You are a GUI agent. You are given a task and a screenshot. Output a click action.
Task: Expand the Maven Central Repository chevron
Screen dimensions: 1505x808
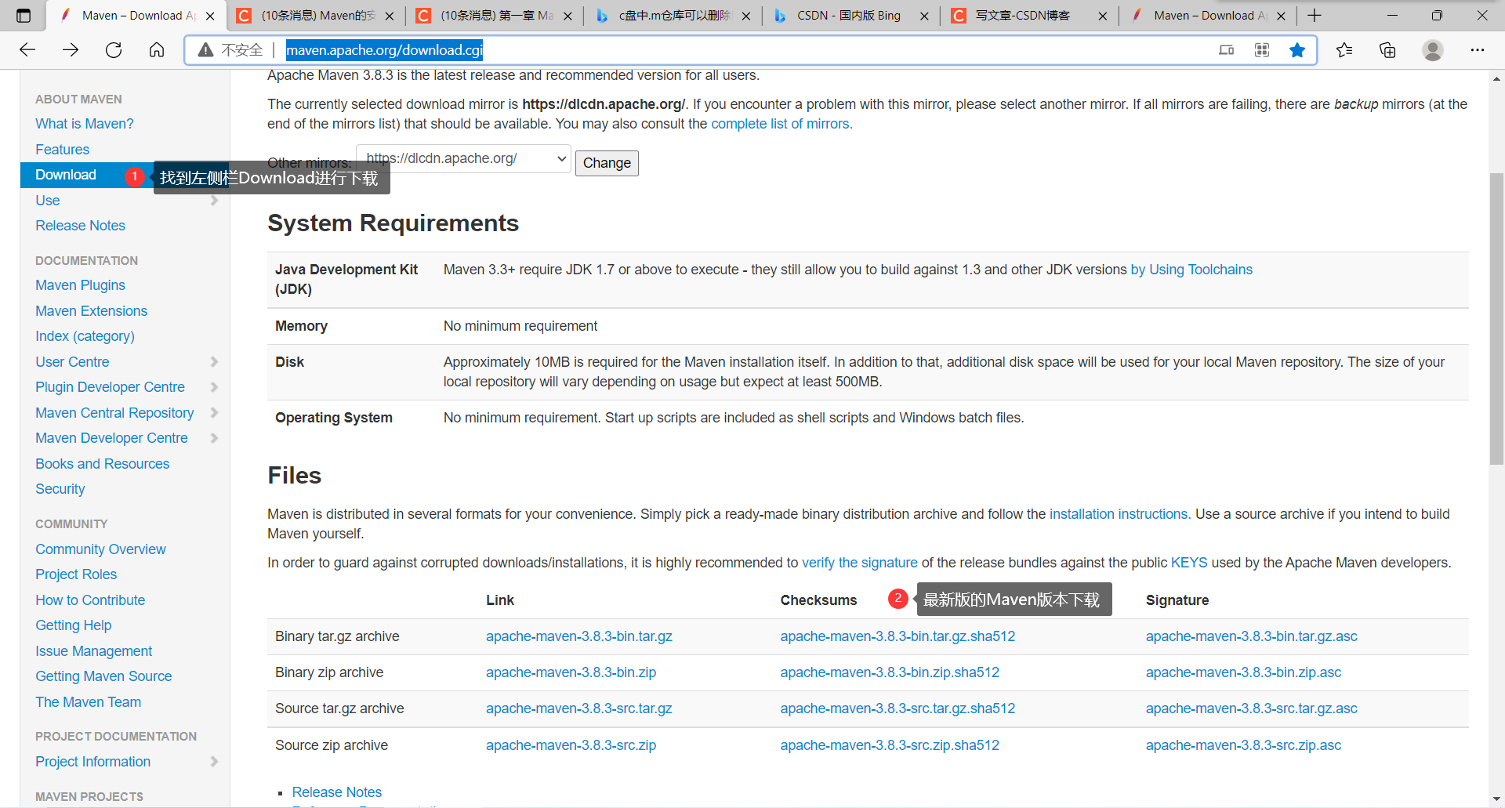tap(214, 413)
